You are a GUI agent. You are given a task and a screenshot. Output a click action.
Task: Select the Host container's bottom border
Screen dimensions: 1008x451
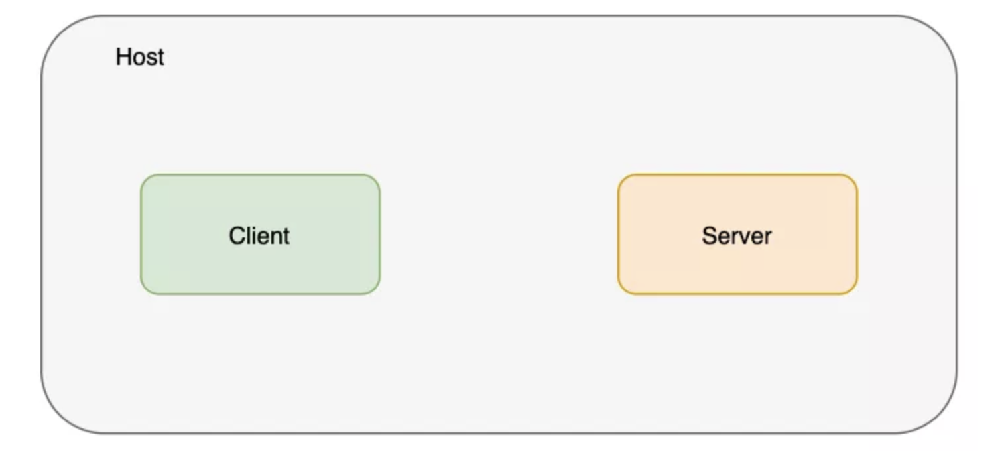[x=499, y=433]
